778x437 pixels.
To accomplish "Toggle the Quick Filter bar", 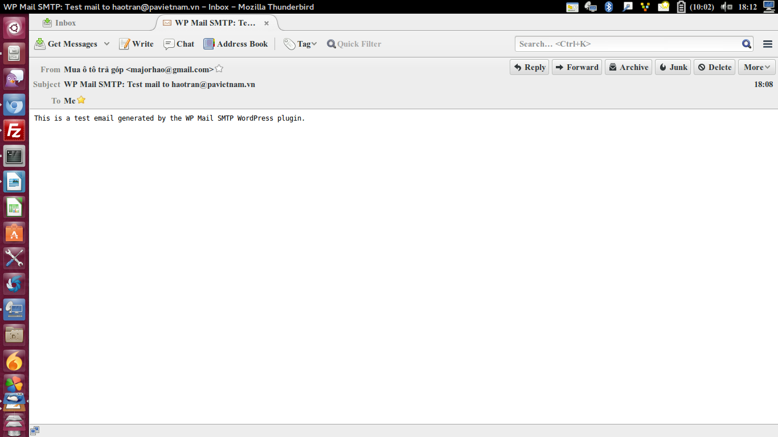I will (x=354, y=44).
